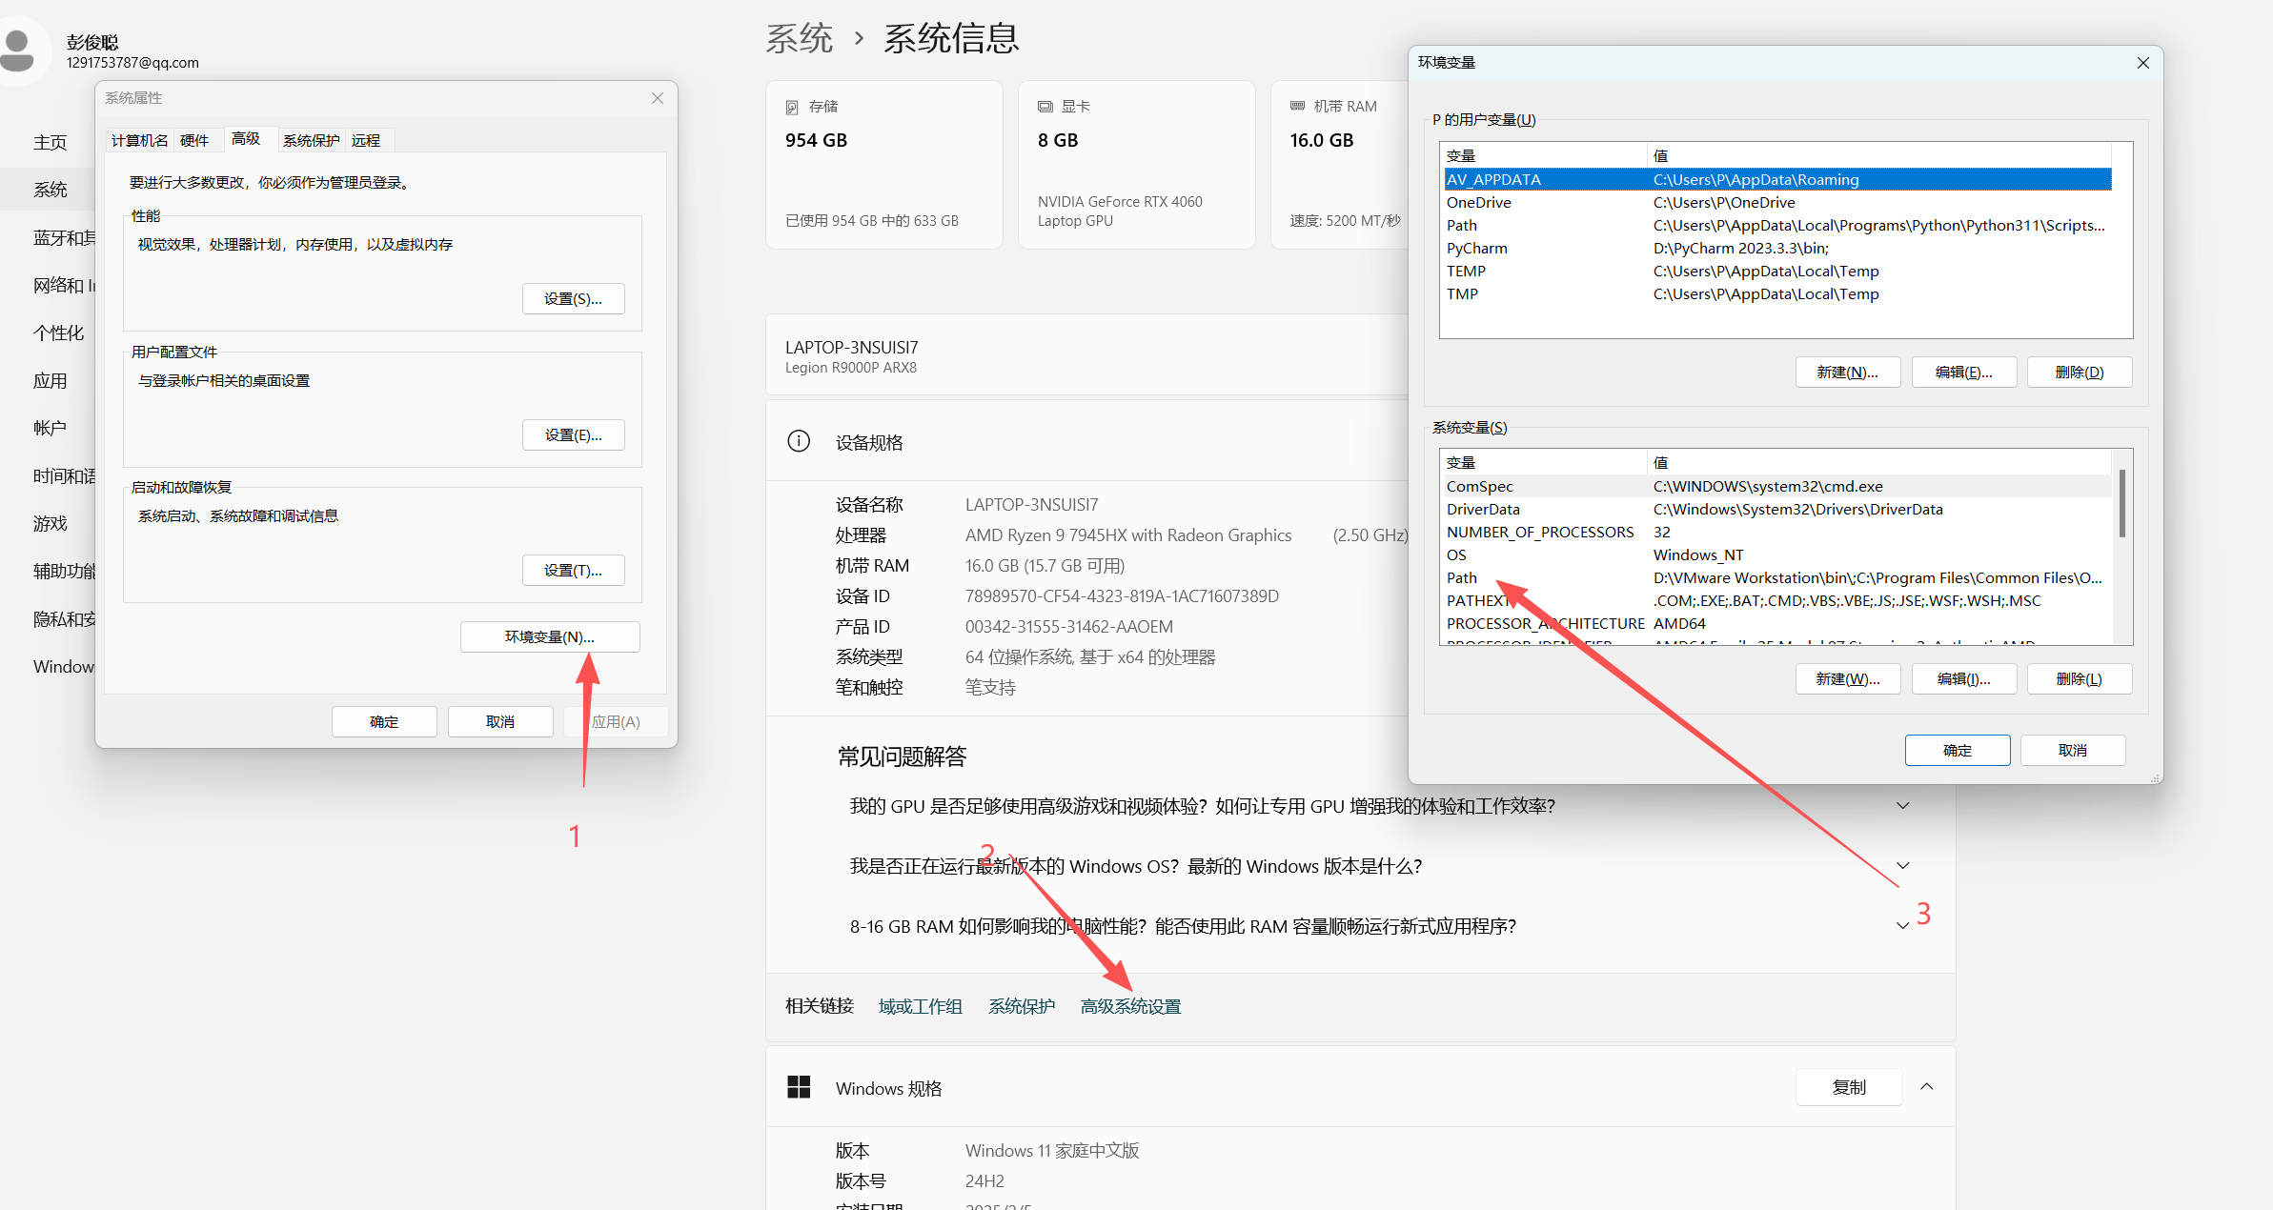Click the storage card icon
The height and width of the screenshot is (1210, 2273).
point(792,107)
